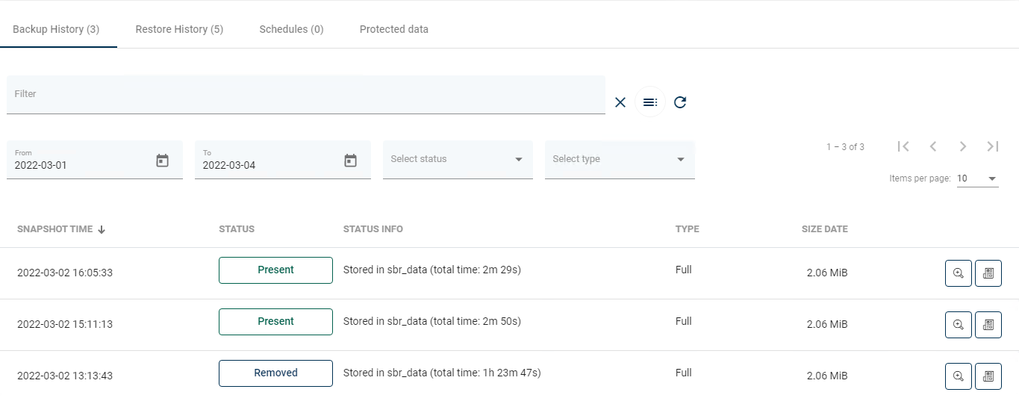Expand the Select status dropdown

[x=458, y=159]
